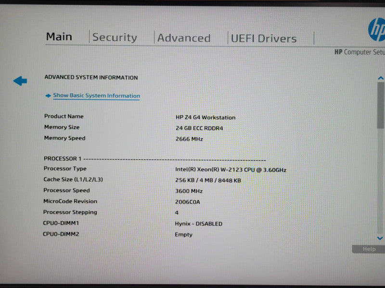The image size is (385, 288).
Task: Click the blue back arrow icon
Action: (20, 81)
